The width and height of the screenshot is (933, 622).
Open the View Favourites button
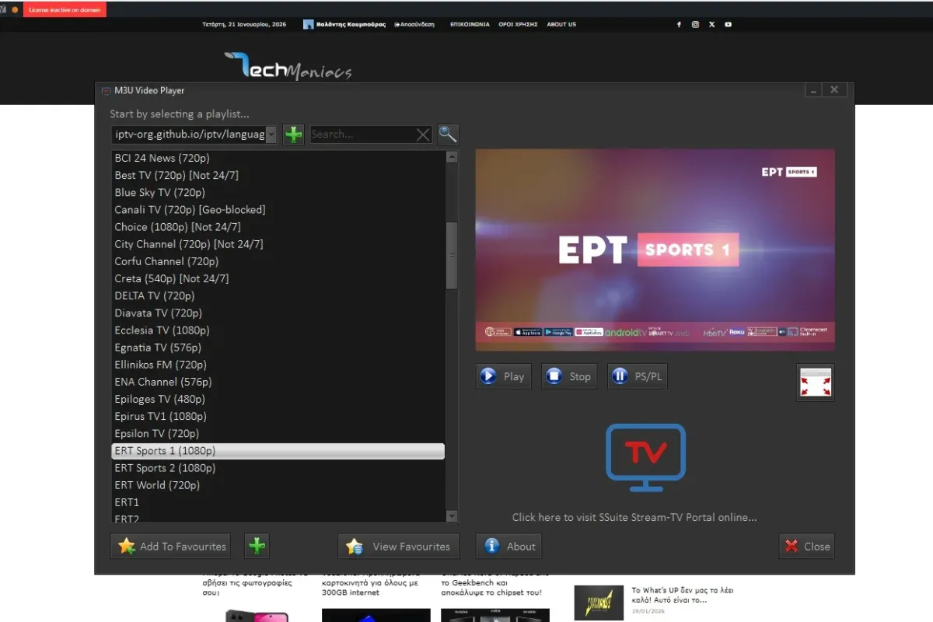pos(399,546)
